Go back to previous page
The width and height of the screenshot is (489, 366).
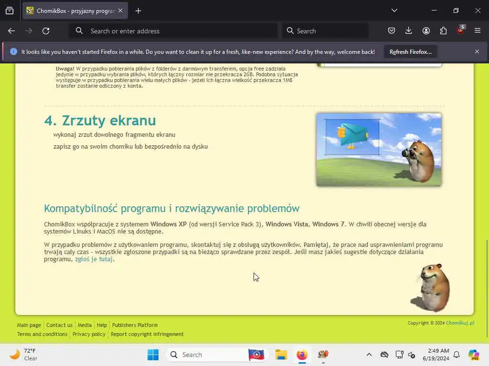(11, 31)
